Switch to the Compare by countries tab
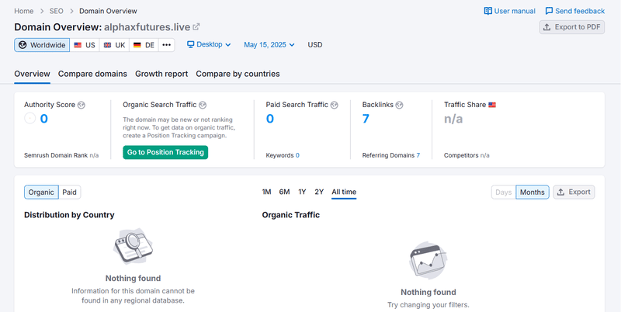This screenshot has height=312, width=621. pyautogui.click(x=238, y=74)
